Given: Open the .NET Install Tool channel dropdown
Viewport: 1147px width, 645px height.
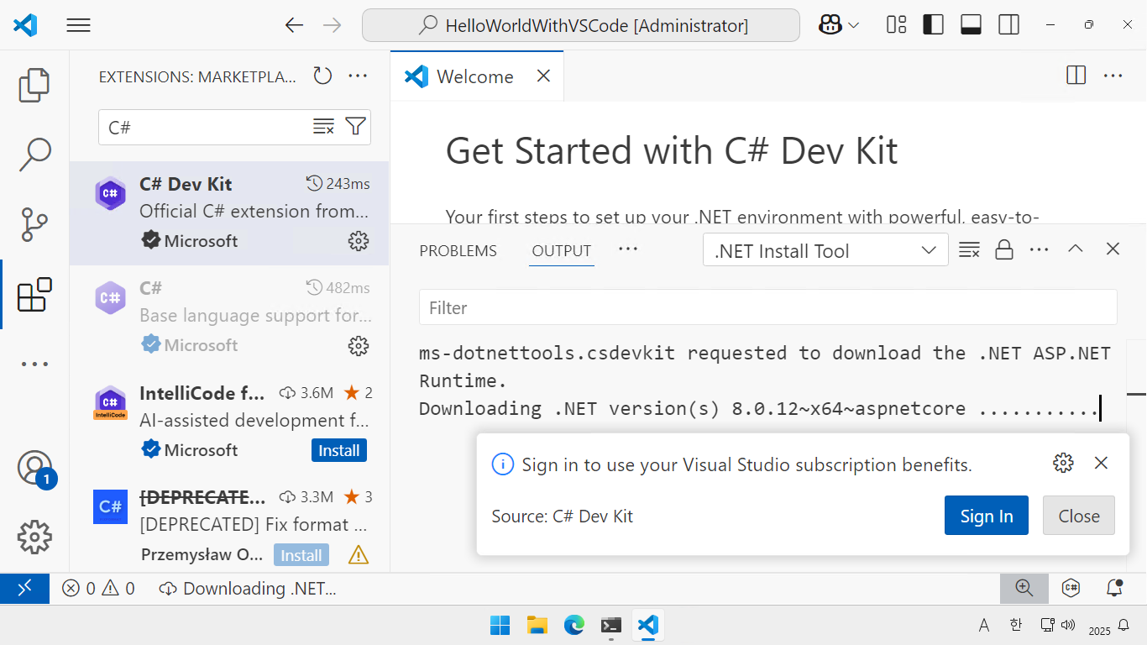Looking at the screenshot, I should pos(825,249).
